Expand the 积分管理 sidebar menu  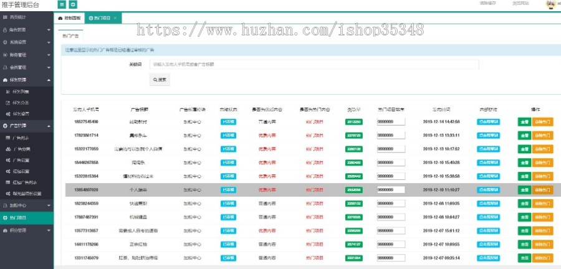(26, 230)
